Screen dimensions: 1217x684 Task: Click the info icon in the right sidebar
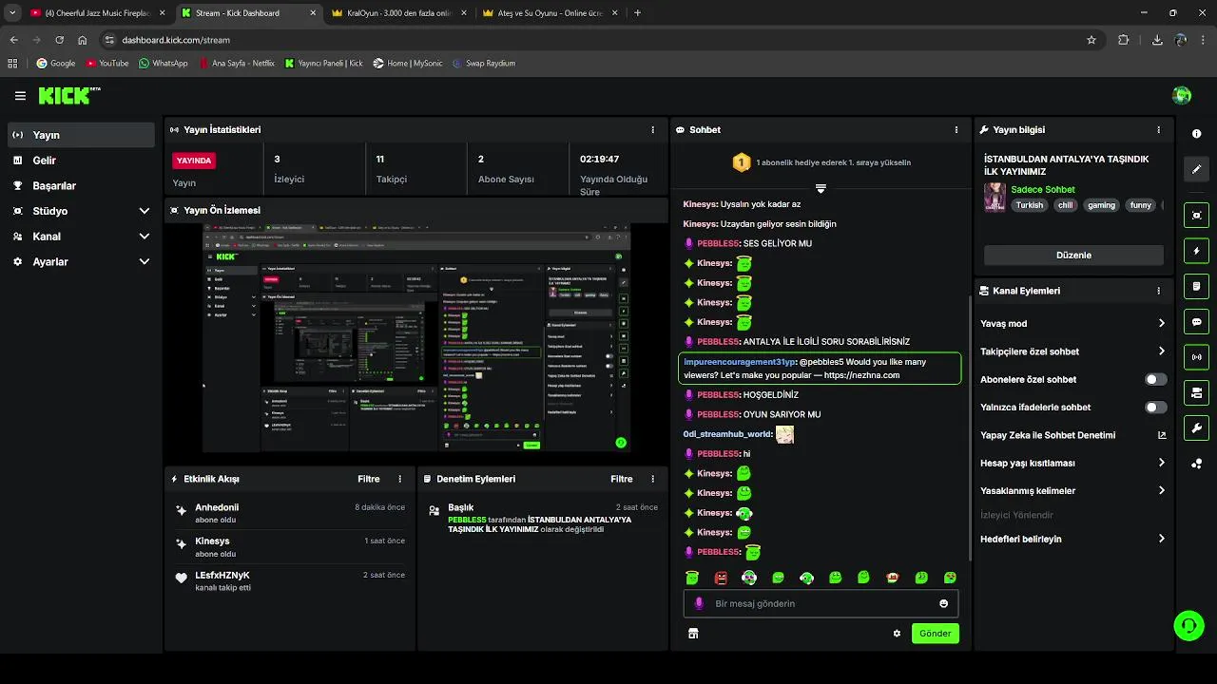(x=1196, y=134)
